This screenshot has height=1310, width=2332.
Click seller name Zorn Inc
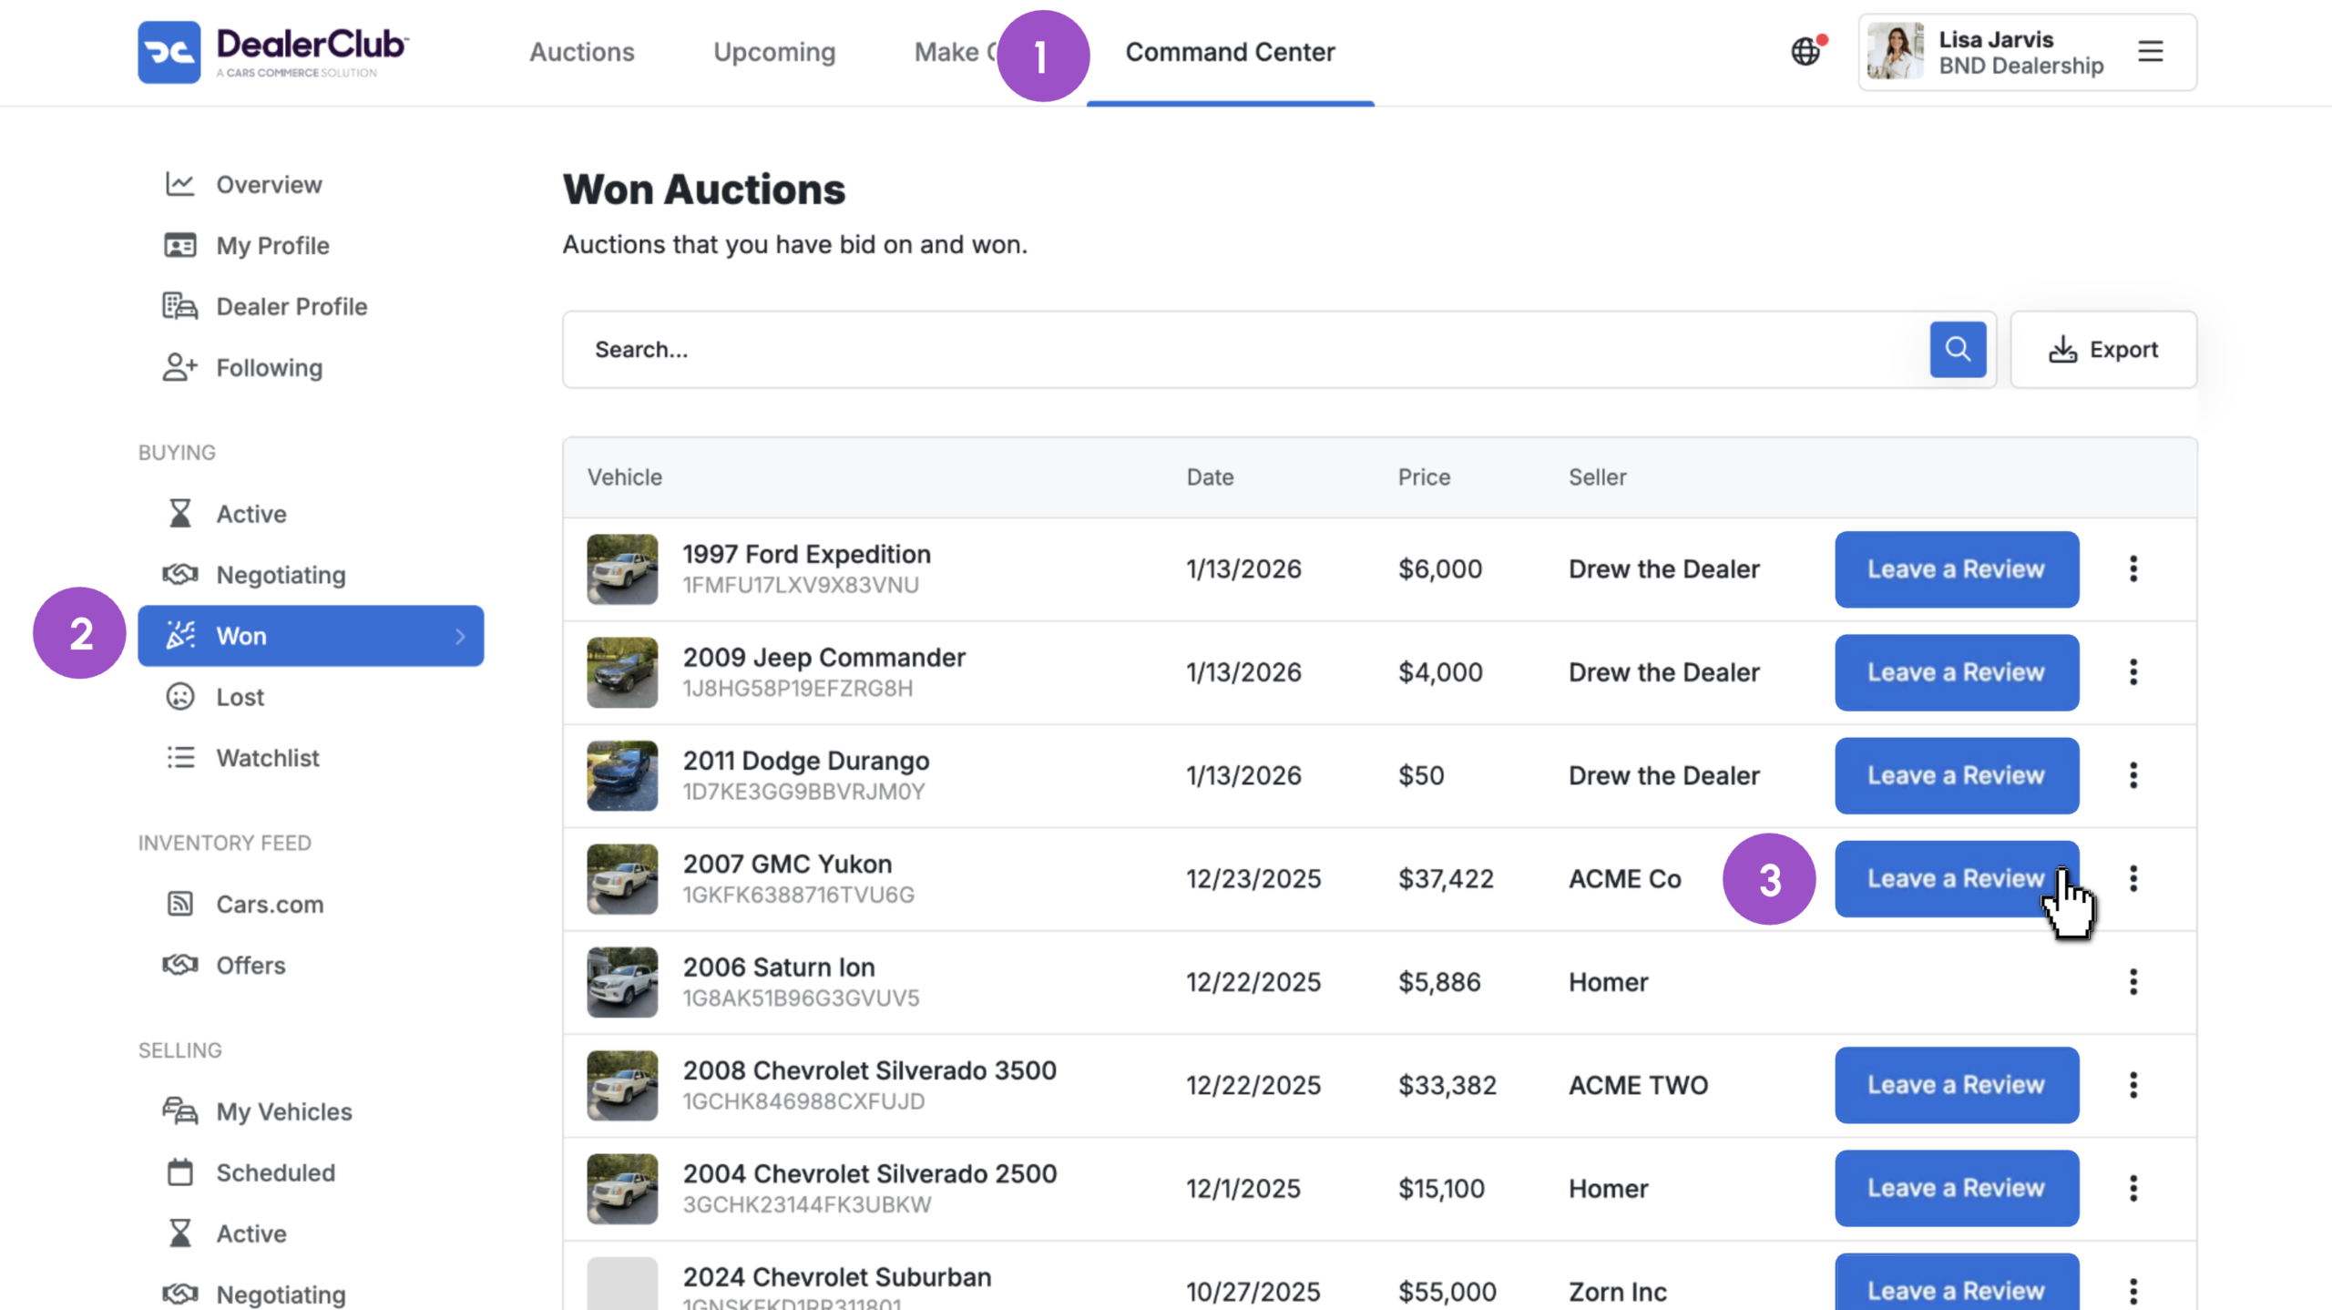(x=1617, y=1292)
